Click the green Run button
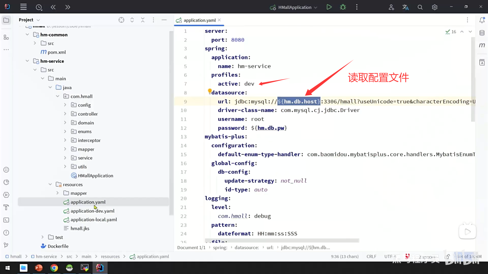This screenshot has width=488, height=274. point(329,7)
